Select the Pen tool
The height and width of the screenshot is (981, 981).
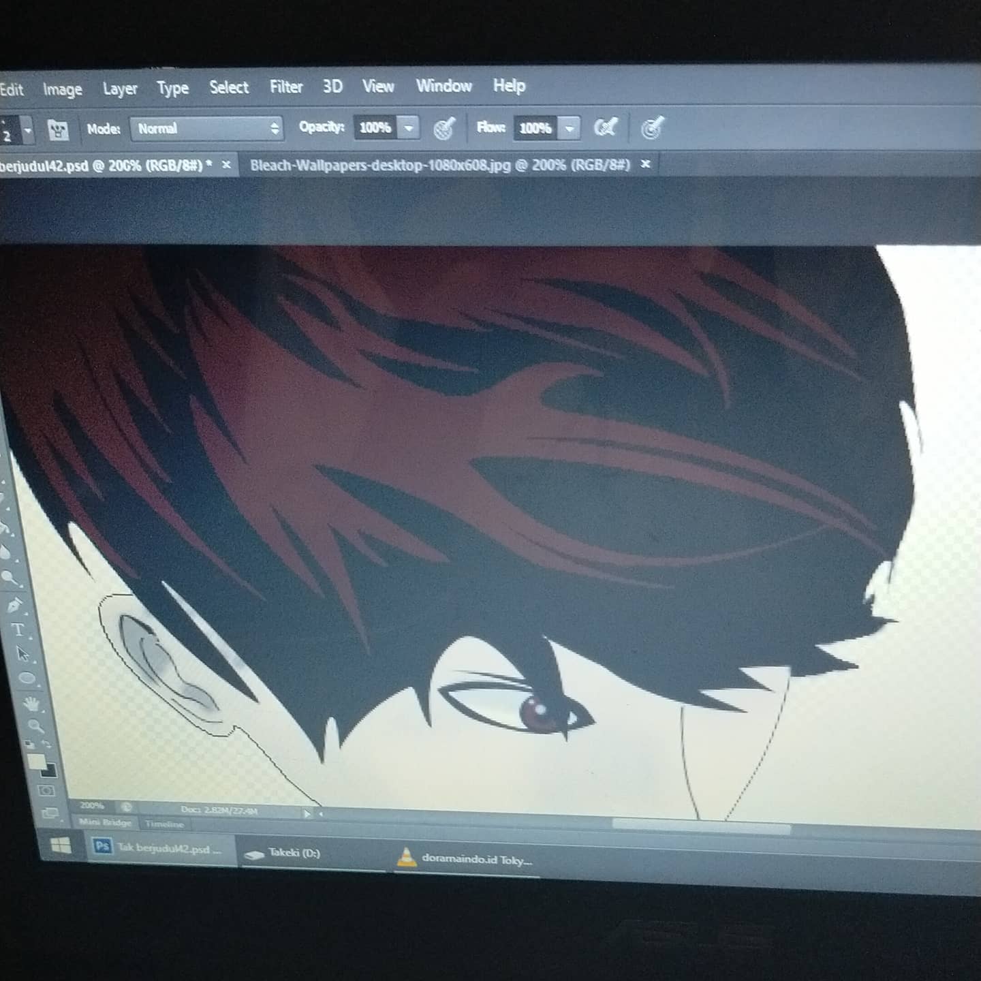tap(14, 604)
